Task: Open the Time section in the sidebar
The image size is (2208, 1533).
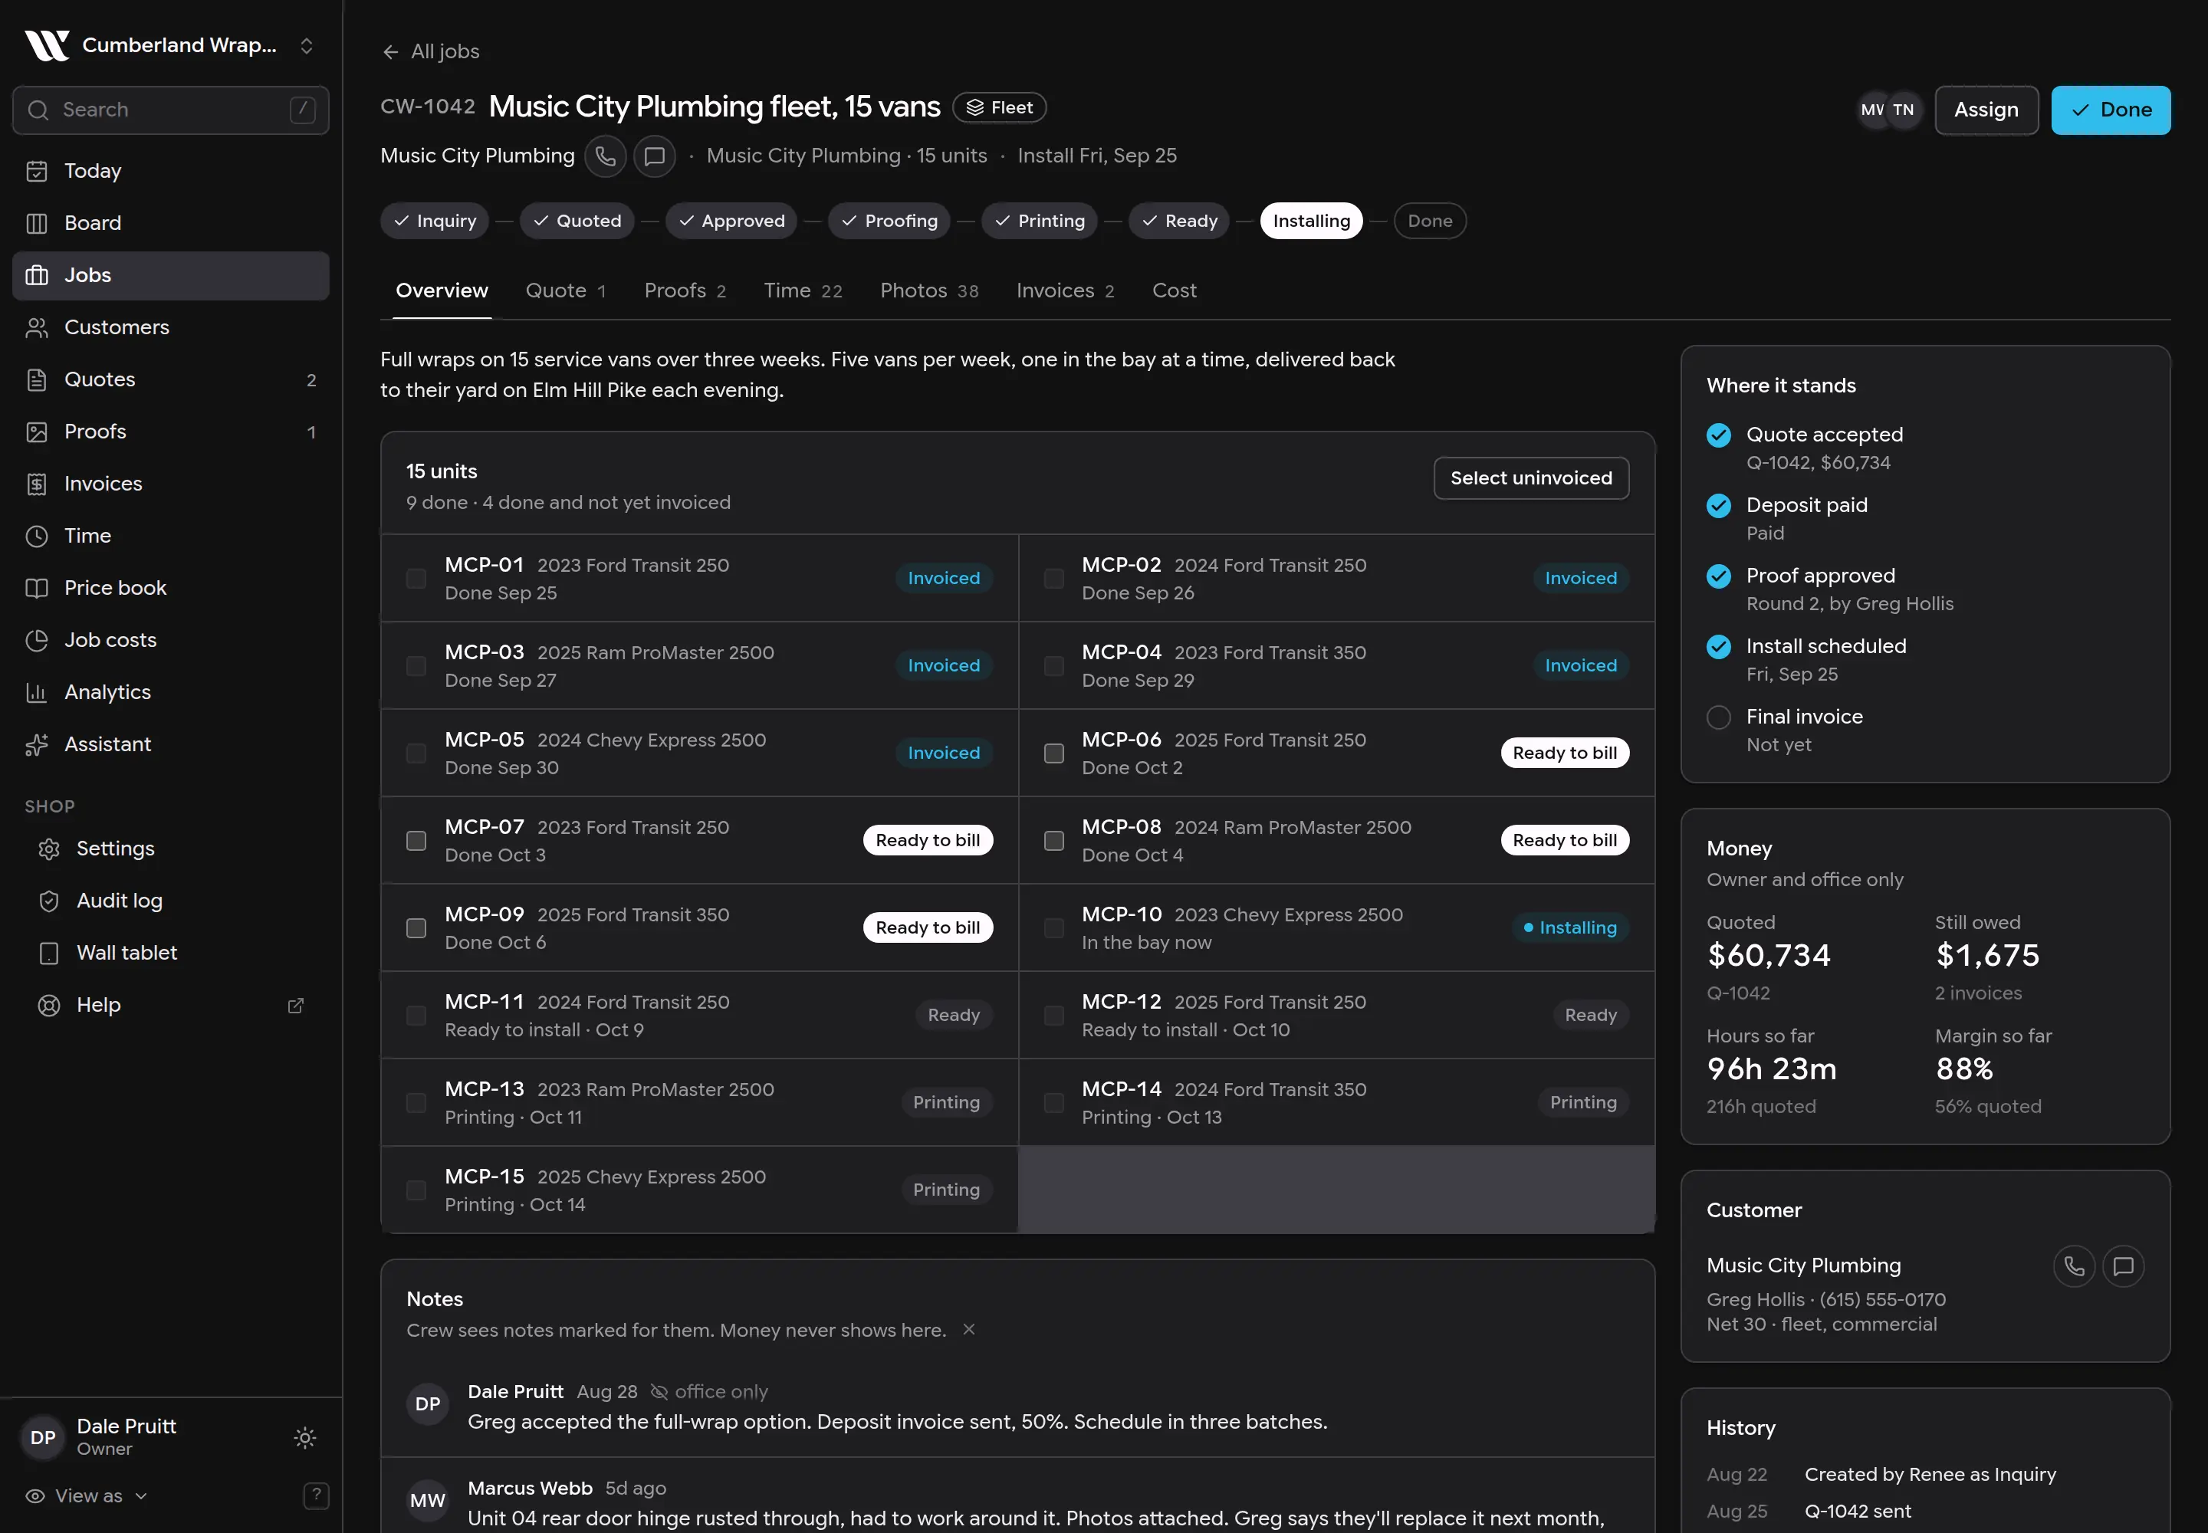Action: 170,536
